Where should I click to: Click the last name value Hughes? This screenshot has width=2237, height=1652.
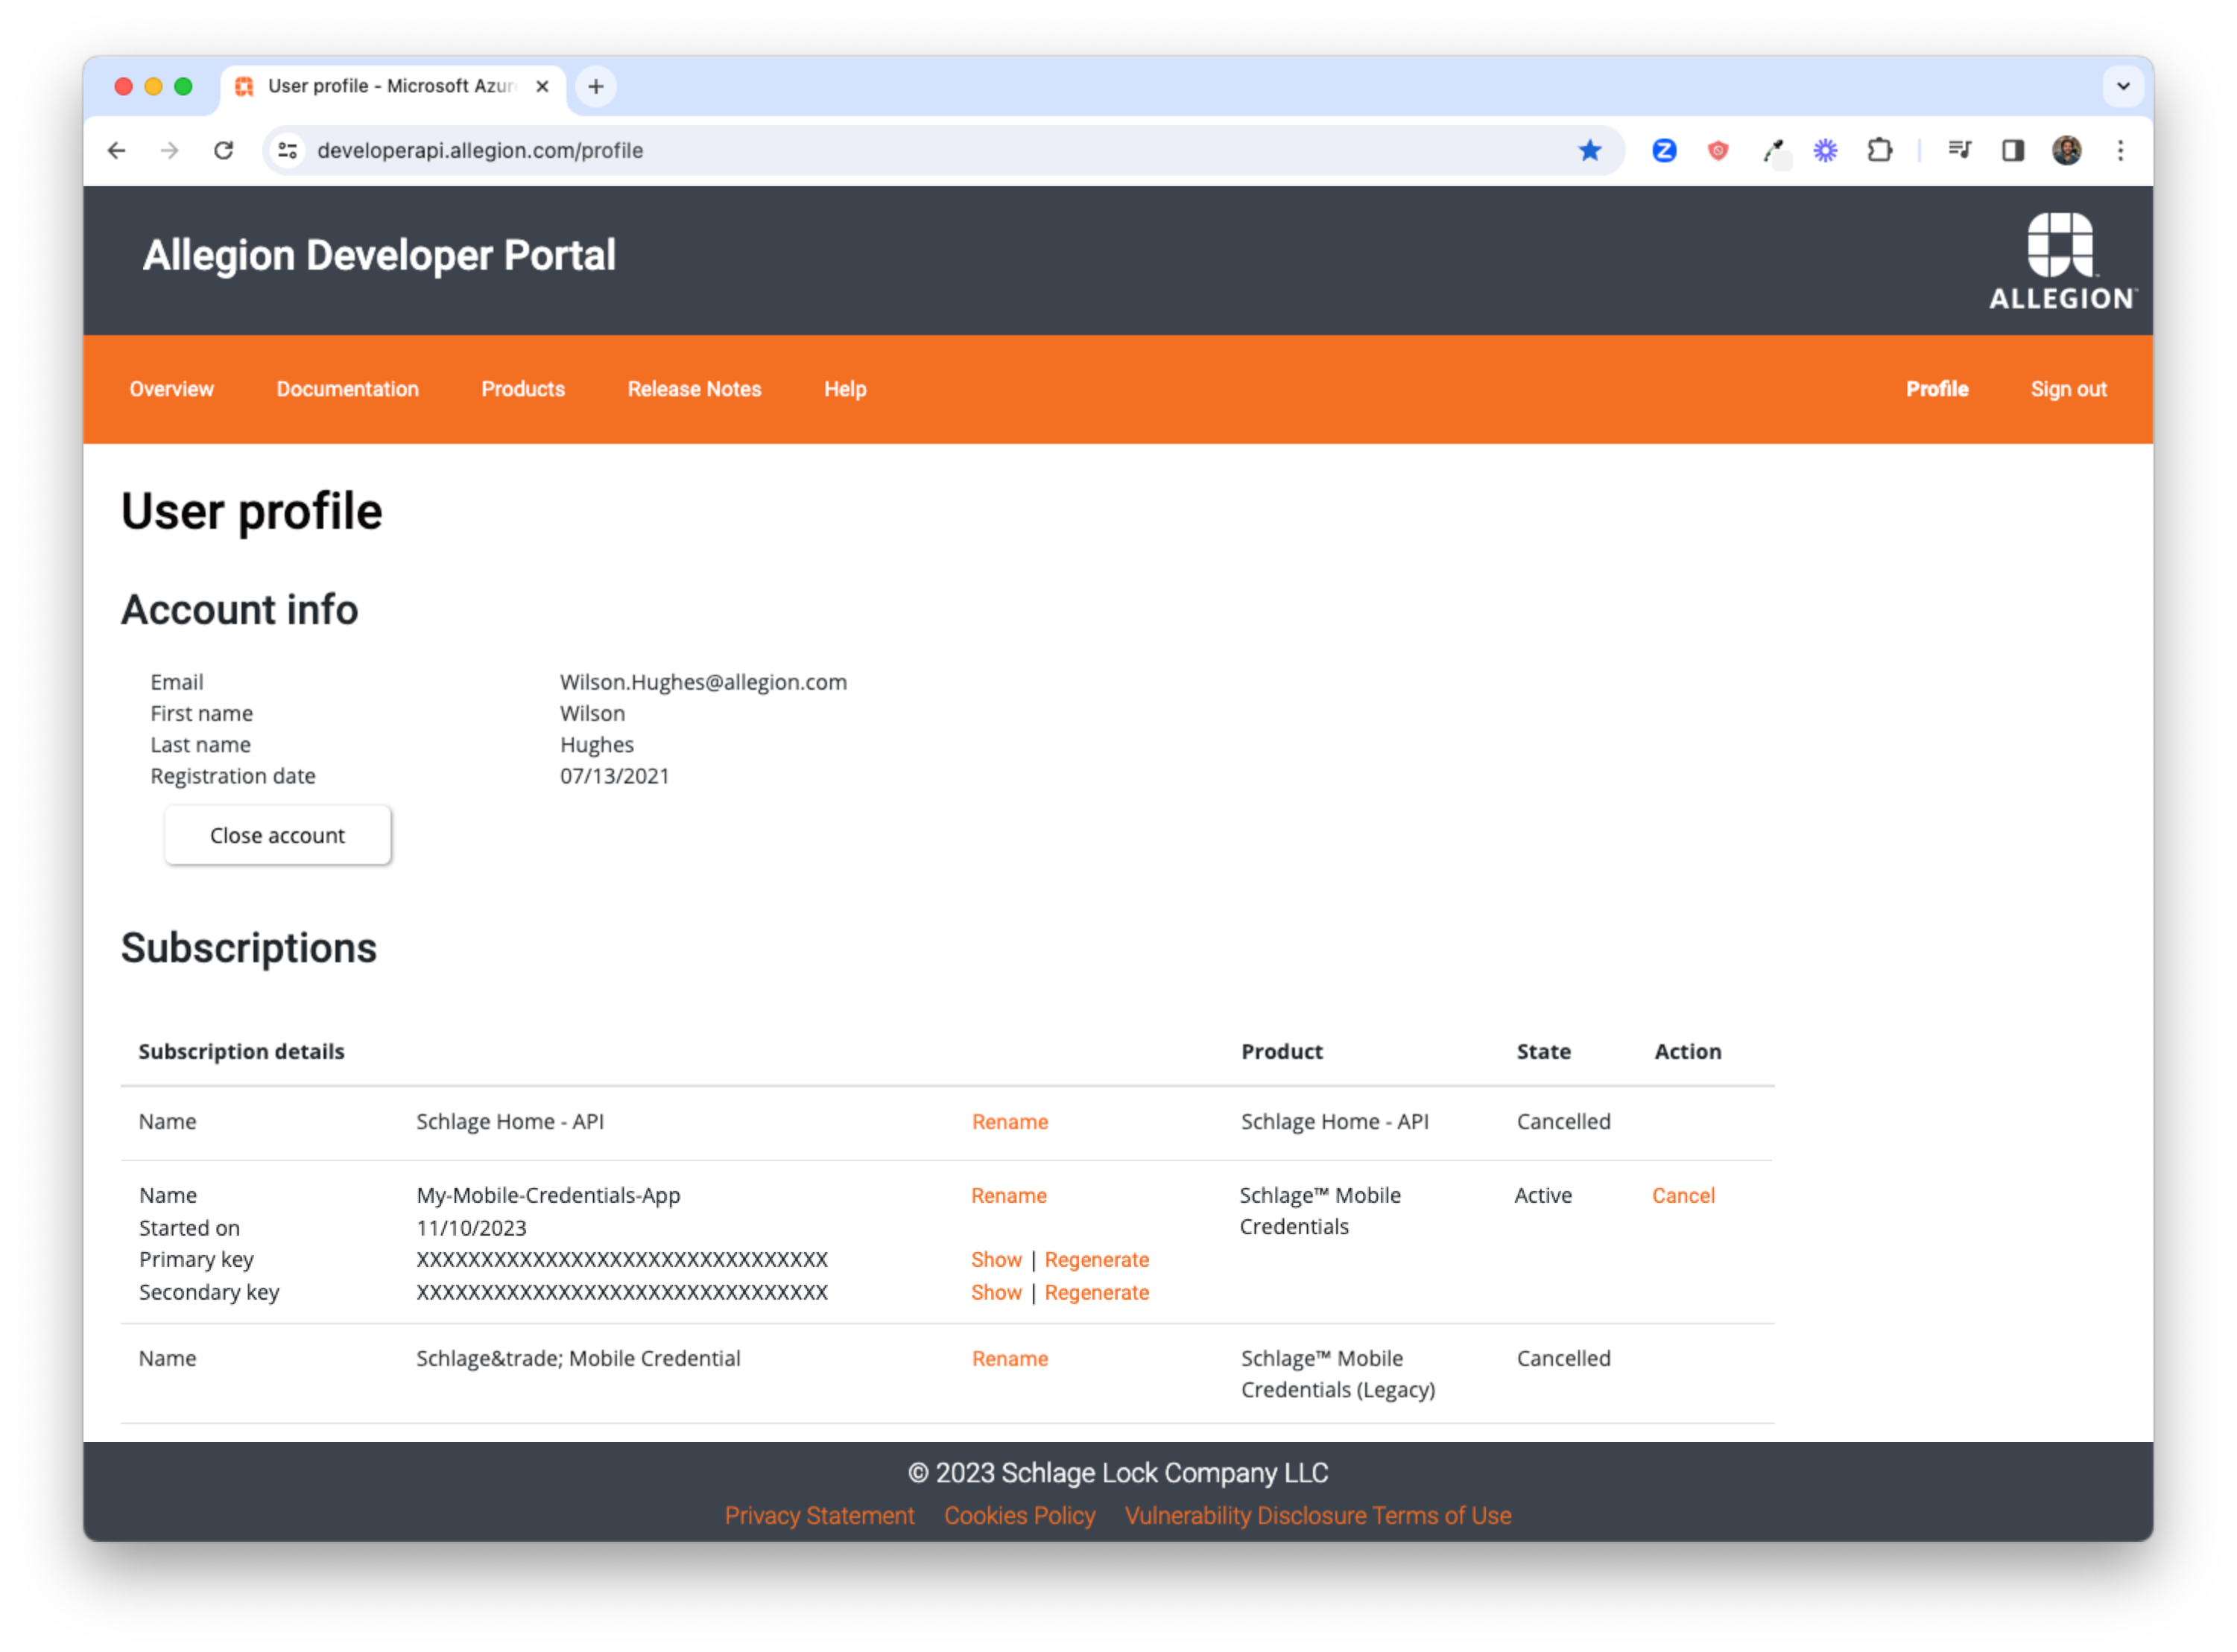pos(598,745)
